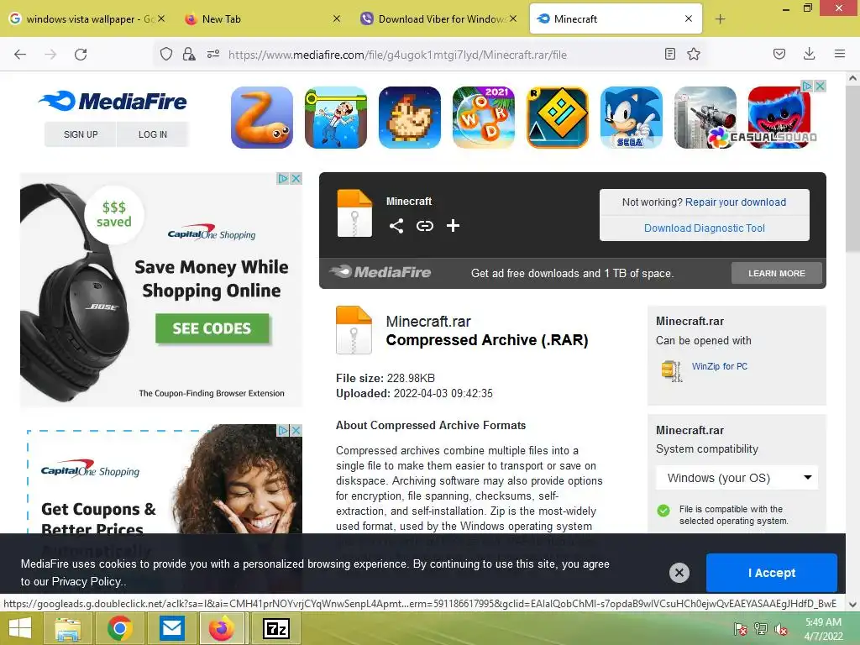Open a new browser tab
This screenshot has width=860, height=645.
pyautogui.click(x=720, y=19)
